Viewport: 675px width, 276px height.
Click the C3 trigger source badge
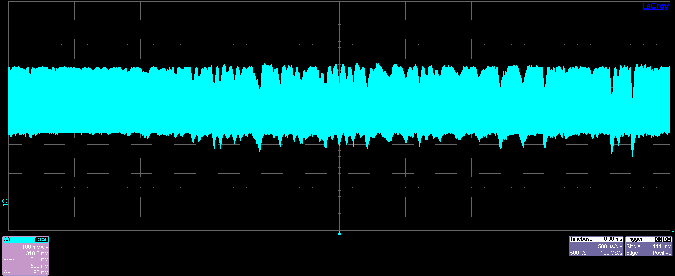(x=658, y=239)
